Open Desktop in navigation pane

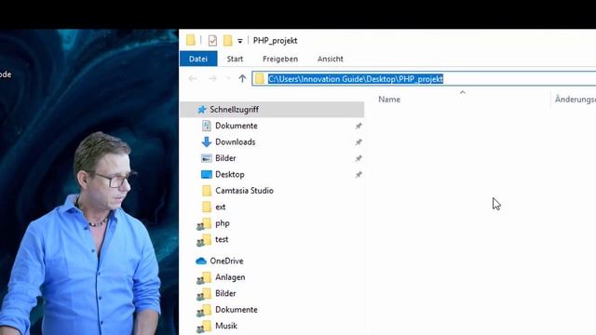tap(230, 174)
